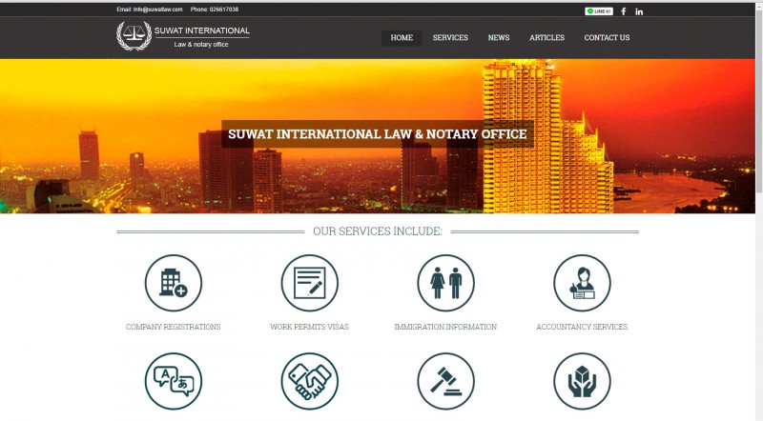Click the COMPANY REGISTRATIONS text link
The height and width of the screenshot is (421, 763).
click(x=174, y=327)
